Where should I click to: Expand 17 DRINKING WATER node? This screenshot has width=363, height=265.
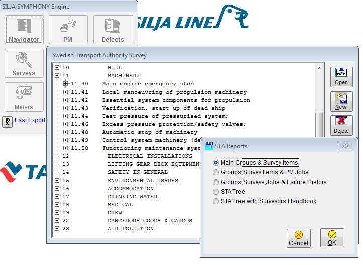point(57,197)
